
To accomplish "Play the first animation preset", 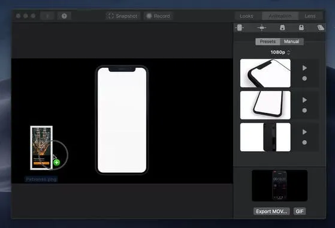I will [x=304, y=68].
